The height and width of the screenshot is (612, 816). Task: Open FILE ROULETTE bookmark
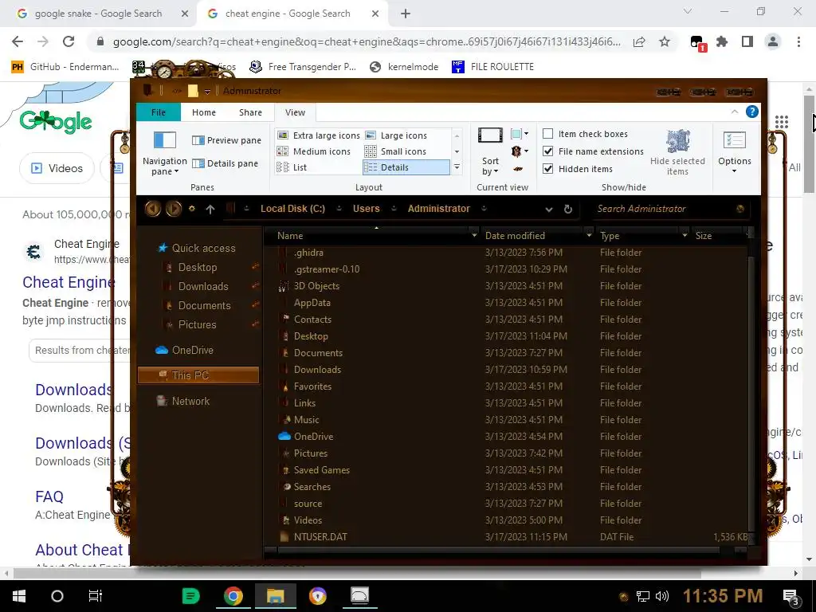coord(492,67)
